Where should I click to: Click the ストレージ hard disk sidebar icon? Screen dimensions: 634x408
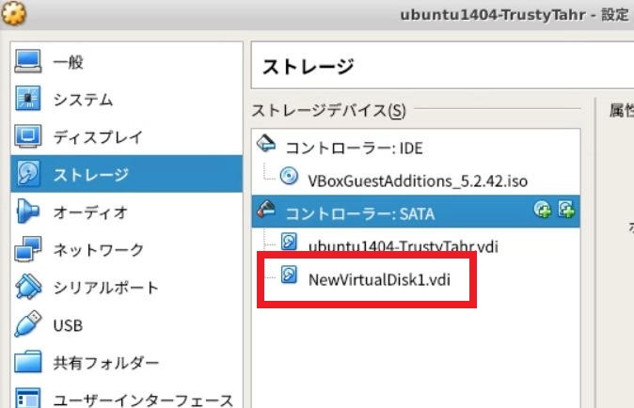click(28, 173)
